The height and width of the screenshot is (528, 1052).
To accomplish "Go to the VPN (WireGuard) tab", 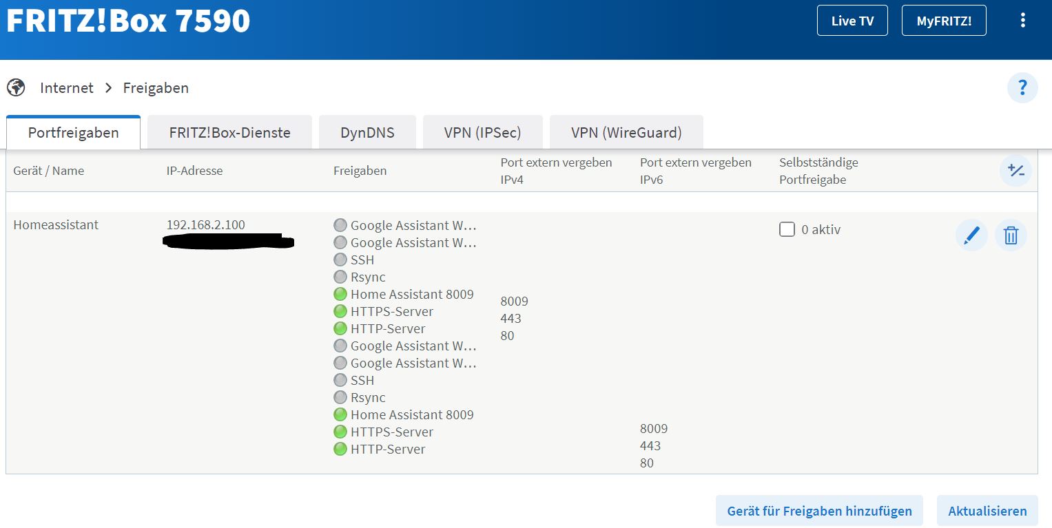I will click(626, 133).
